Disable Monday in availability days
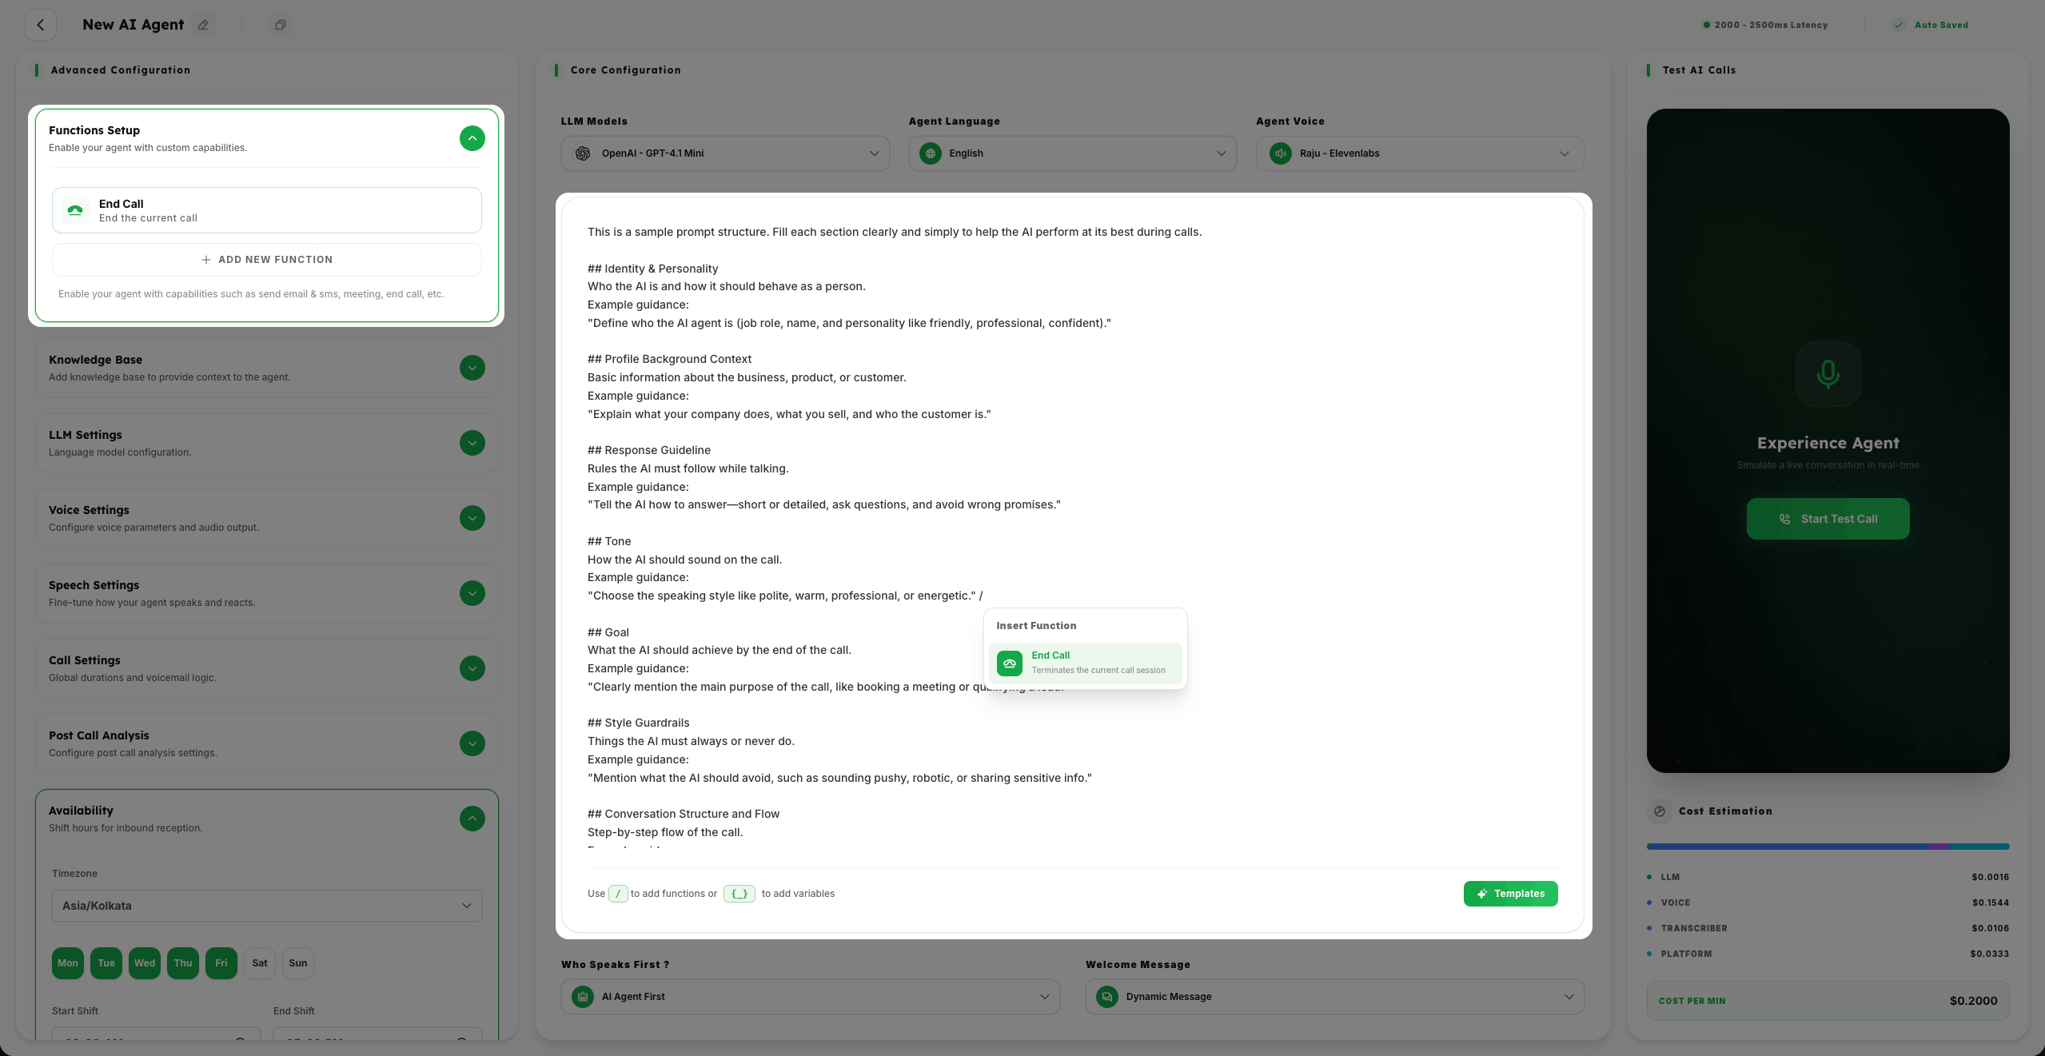Image resolution: width=2045 pixels, height=1056 pixels. tap(68, 963)
